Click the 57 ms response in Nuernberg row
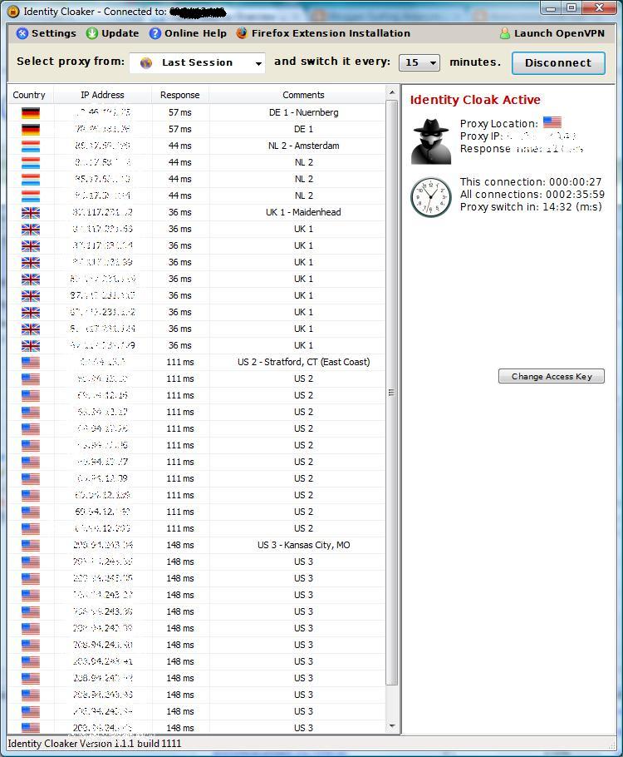 [x=180, y=112]
